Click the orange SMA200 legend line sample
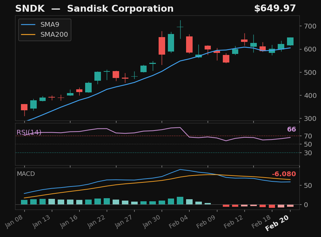Viewport: 321px width, 237px height. (28, 34)
